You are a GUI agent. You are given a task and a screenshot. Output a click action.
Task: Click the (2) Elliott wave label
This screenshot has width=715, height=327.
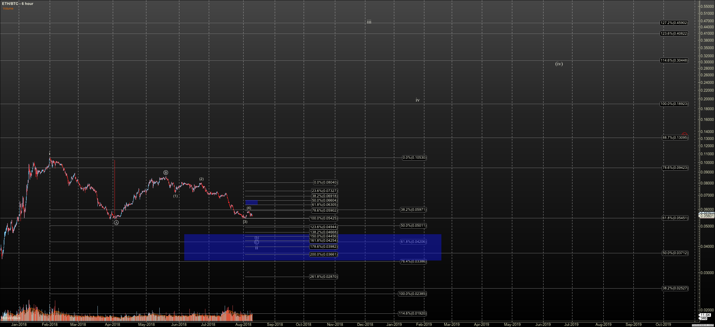[x=201, y=179]
